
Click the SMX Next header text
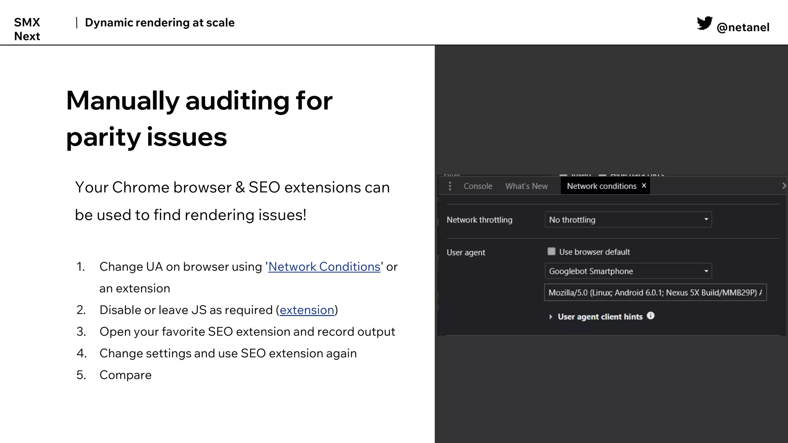pos(27,29)
